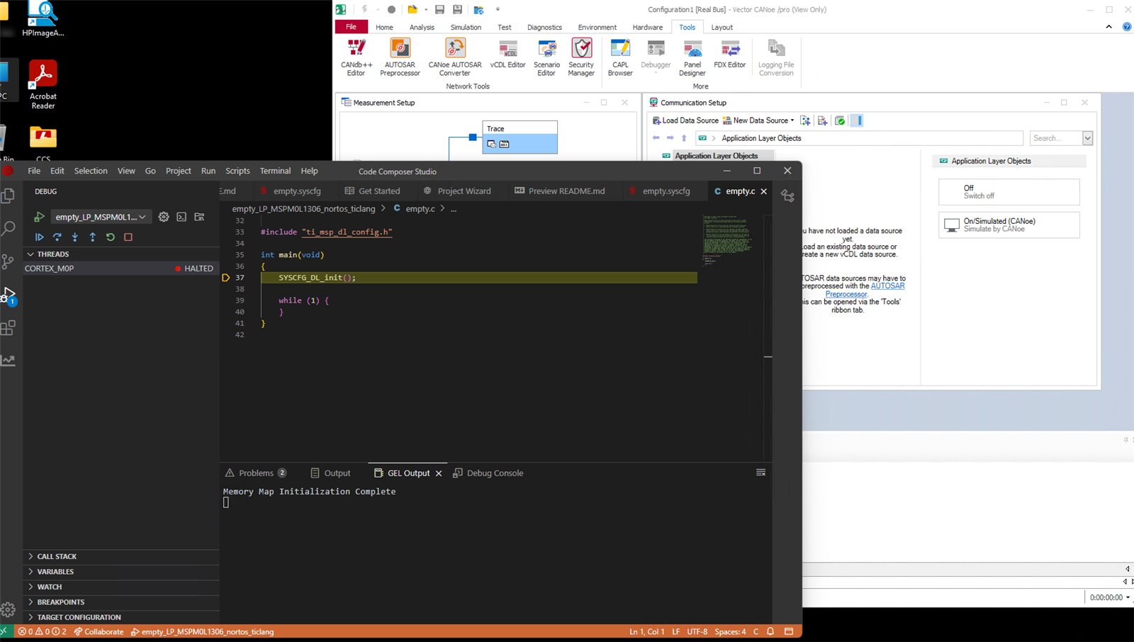
Task: Open launch configuration gear in Debug panel
Action: click(164, 217)
